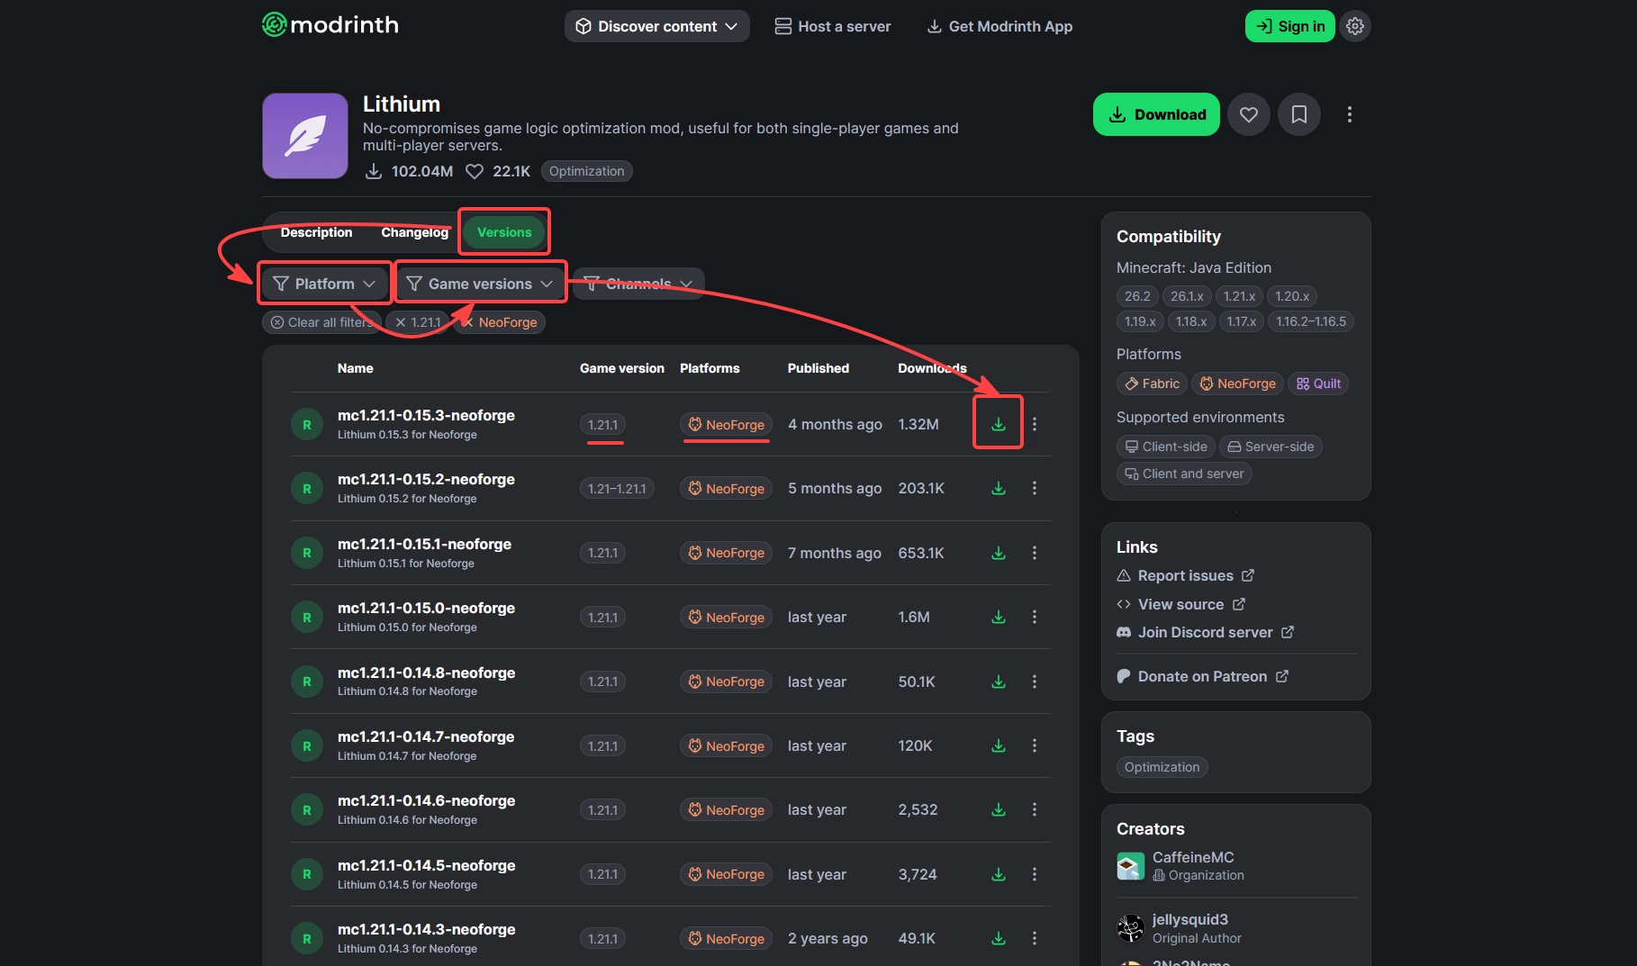The image size is (1637, 966).
Task: Open the three-dot menu for mc1.21.1-0.15.2-neoforge
Action: point(1035,488)
